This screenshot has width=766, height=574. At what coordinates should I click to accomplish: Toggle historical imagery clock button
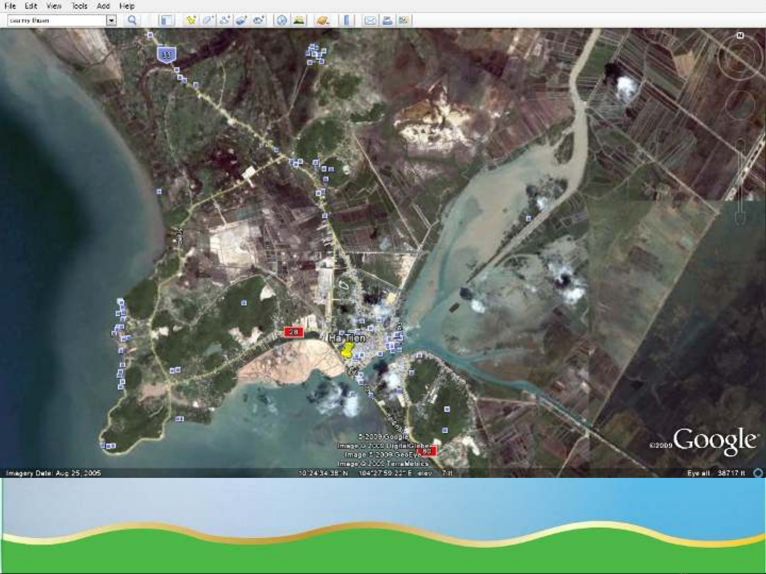pos(282,21)
